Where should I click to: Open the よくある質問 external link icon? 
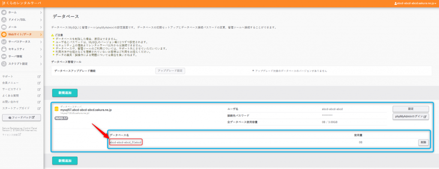(x=39, y=96)
